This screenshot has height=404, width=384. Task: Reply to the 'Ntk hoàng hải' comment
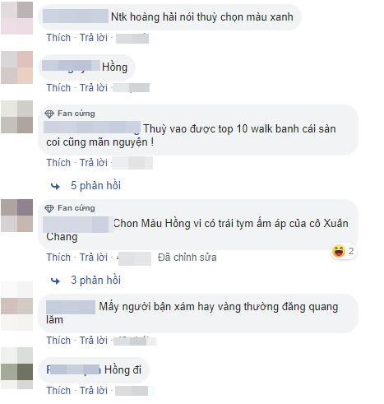[94, 38]
